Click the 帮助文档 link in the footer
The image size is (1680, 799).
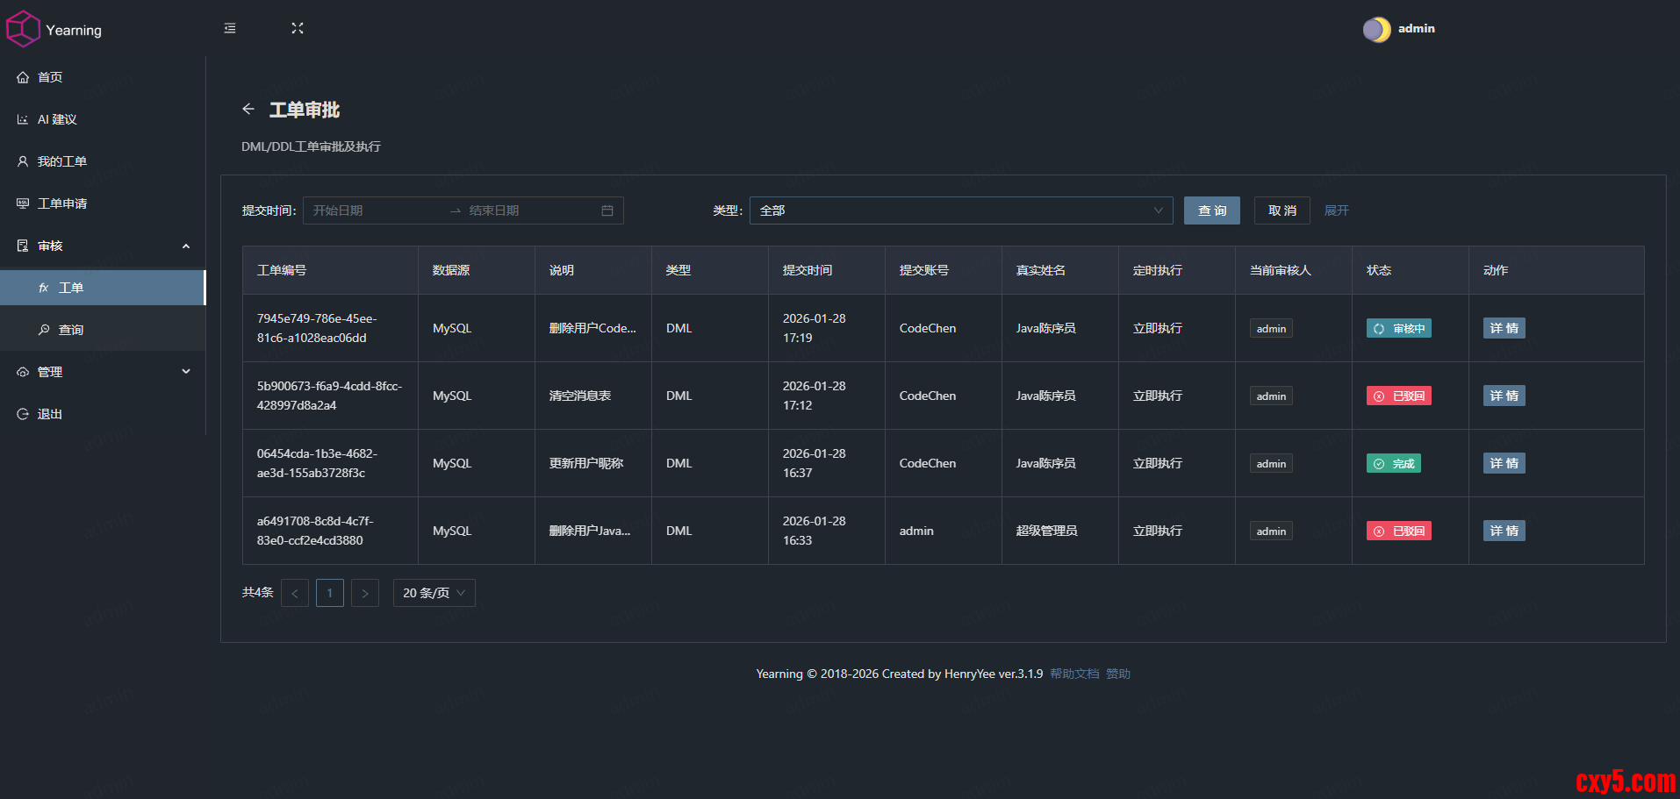coord(1074,674)
